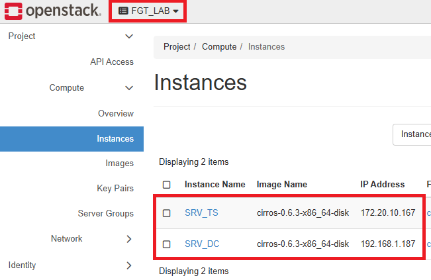431x280 pixels.
Task: Open the SRV_TS instance link
Action: tap(201, 213)
